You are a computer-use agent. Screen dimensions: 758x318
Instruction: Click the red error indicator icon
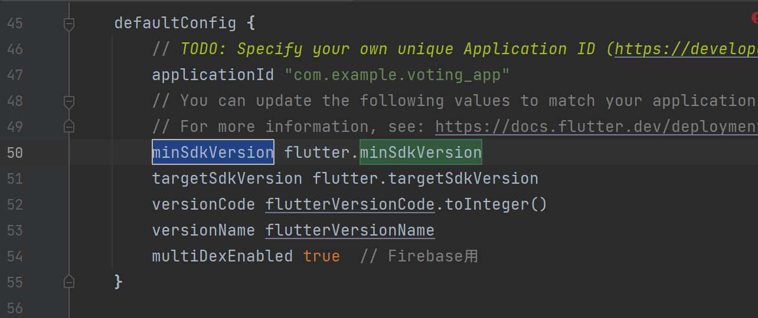coord(754,19)
